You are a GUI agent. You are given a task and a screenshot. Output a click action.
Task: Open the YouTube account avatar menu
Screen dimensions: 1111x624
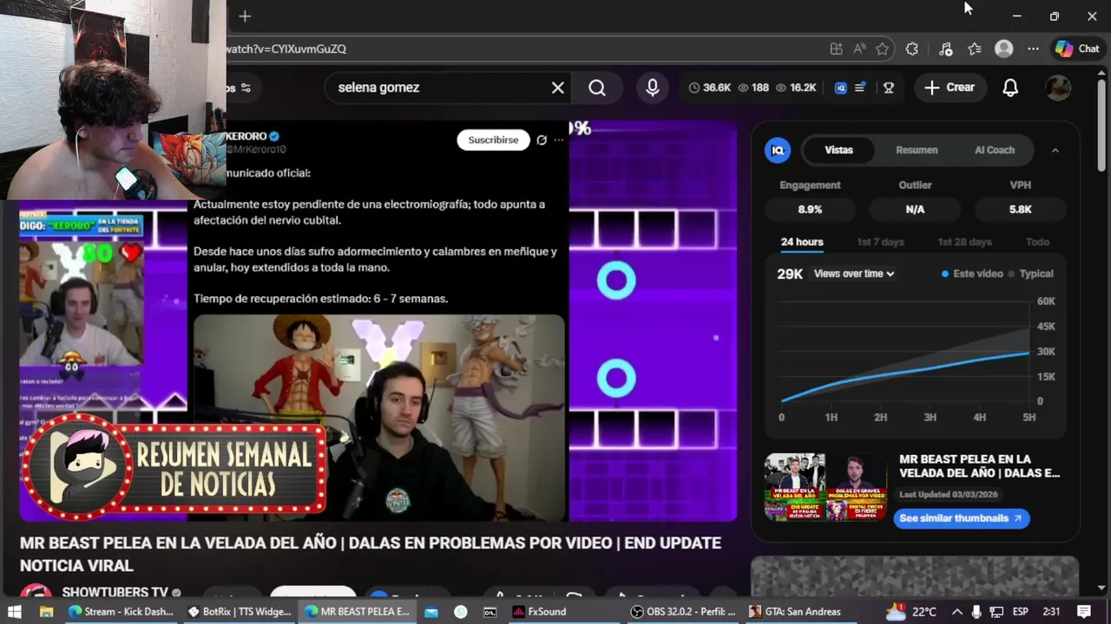pyautogui.click(x=1058, y=88)
